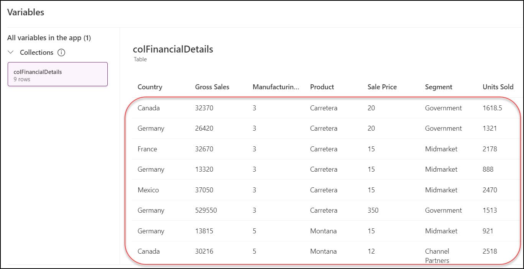The image size is (524, 269).
Task: Click Midmarket in the 921 units row
Action: (x=441, y=231)
